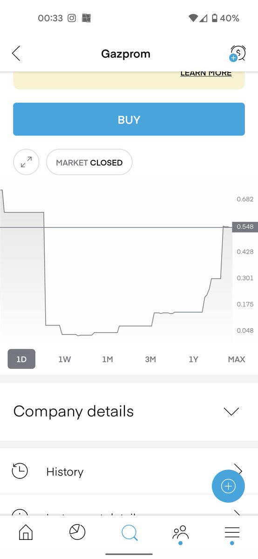Screen dimensions: 258x559
Task: Open the social people tab
Action: pyautogui.click(x=180, y=534)
